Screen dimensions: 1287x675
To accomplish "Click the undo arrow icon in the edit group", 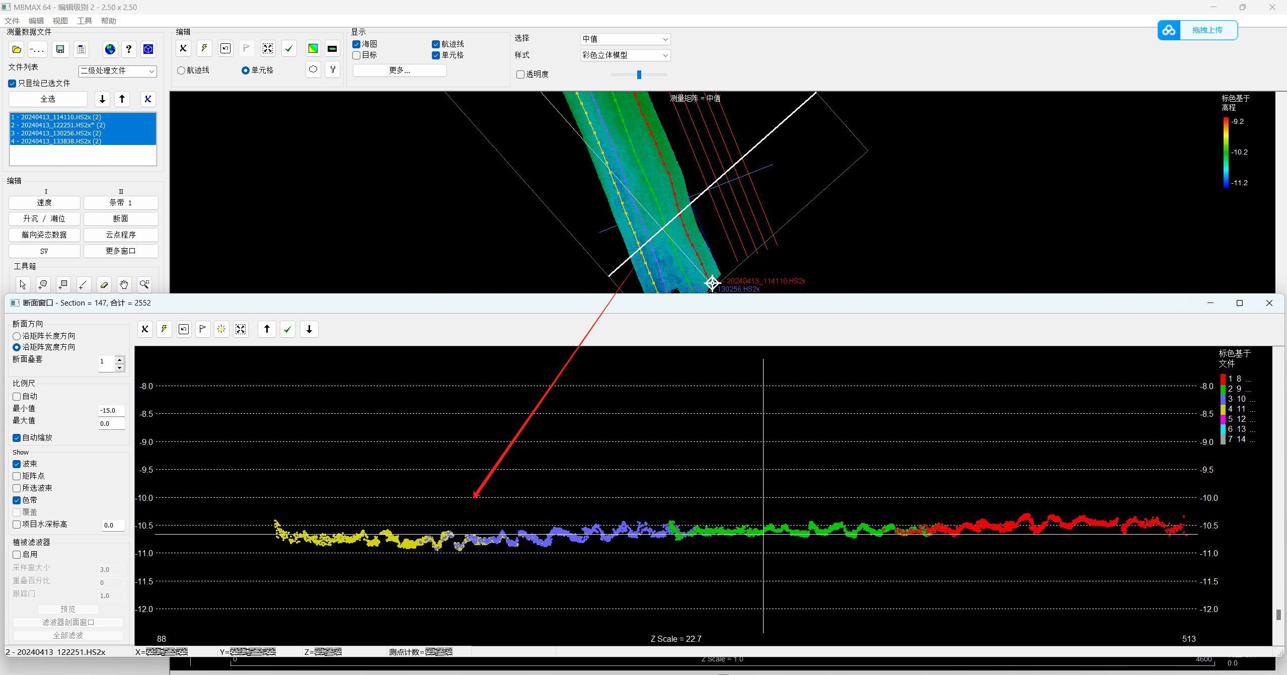I will tap(225, 48).
